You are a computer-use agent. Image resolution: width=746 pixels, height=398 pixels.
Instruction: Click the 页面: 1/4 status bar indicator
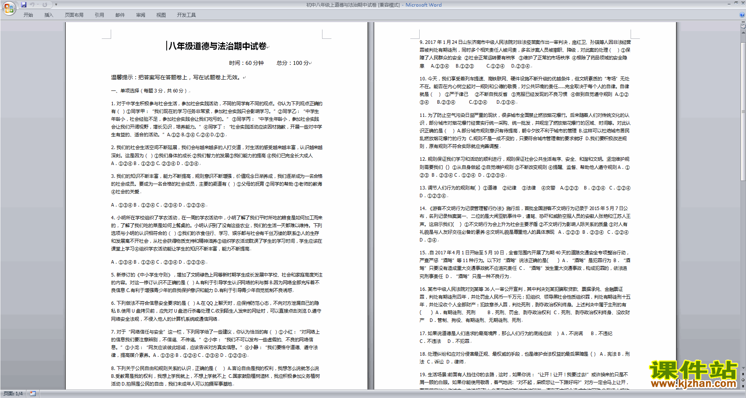click(x=13, y=394)
